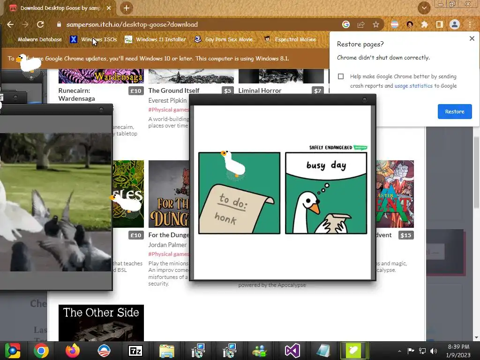Open the Windows 11 Installer bookmark
Viewport: 480px width, 360px height.
(156, 39)
